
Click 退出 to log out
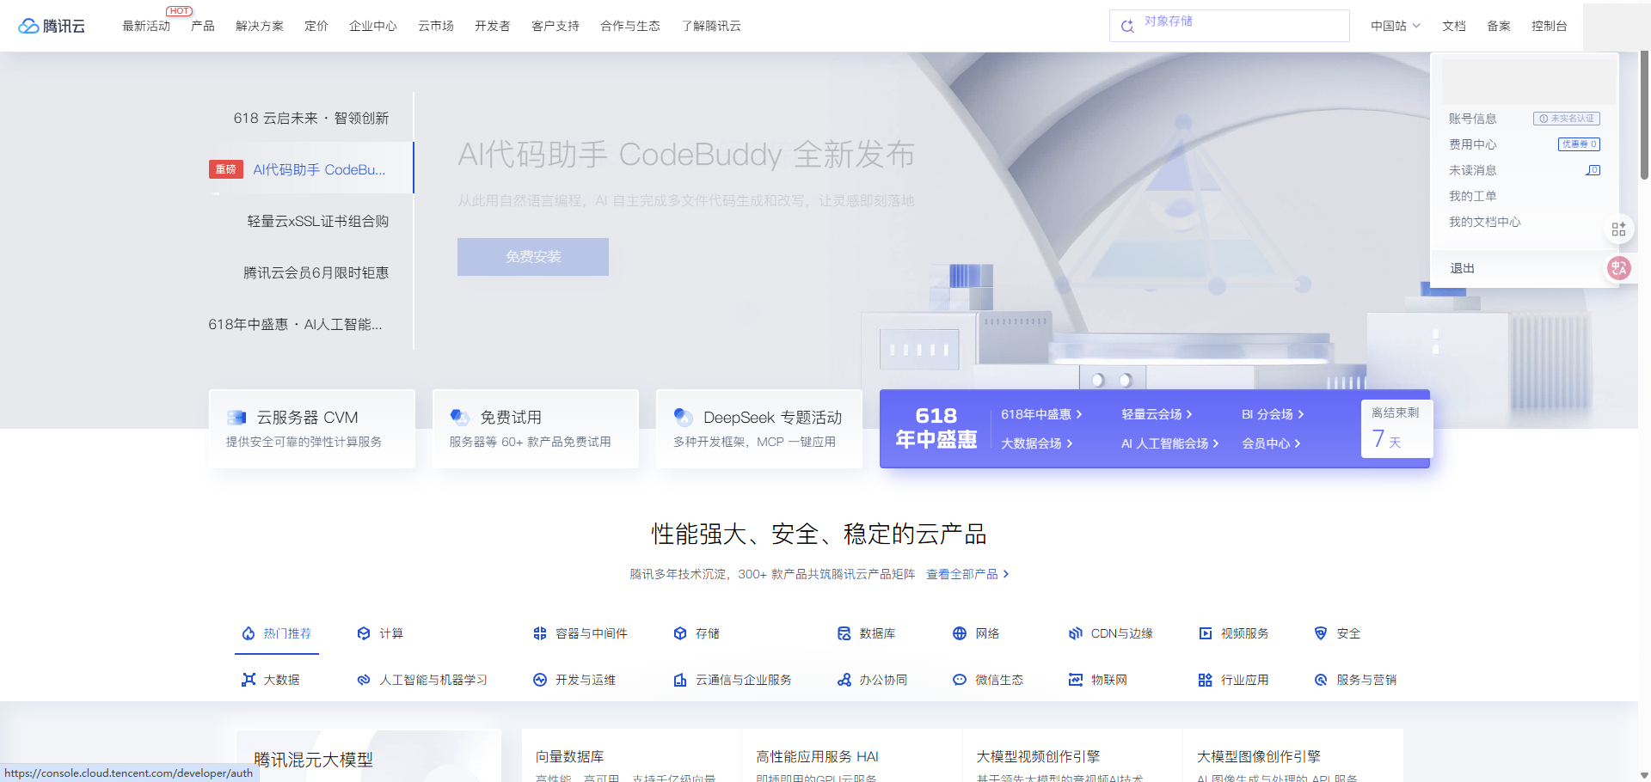1462,268
